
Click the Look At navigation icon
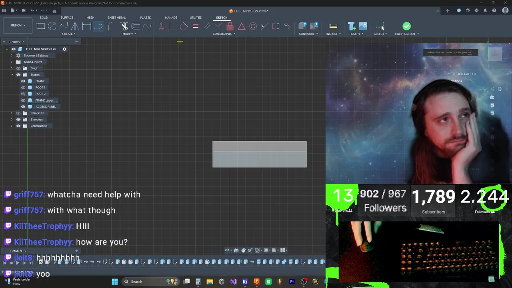236,250
